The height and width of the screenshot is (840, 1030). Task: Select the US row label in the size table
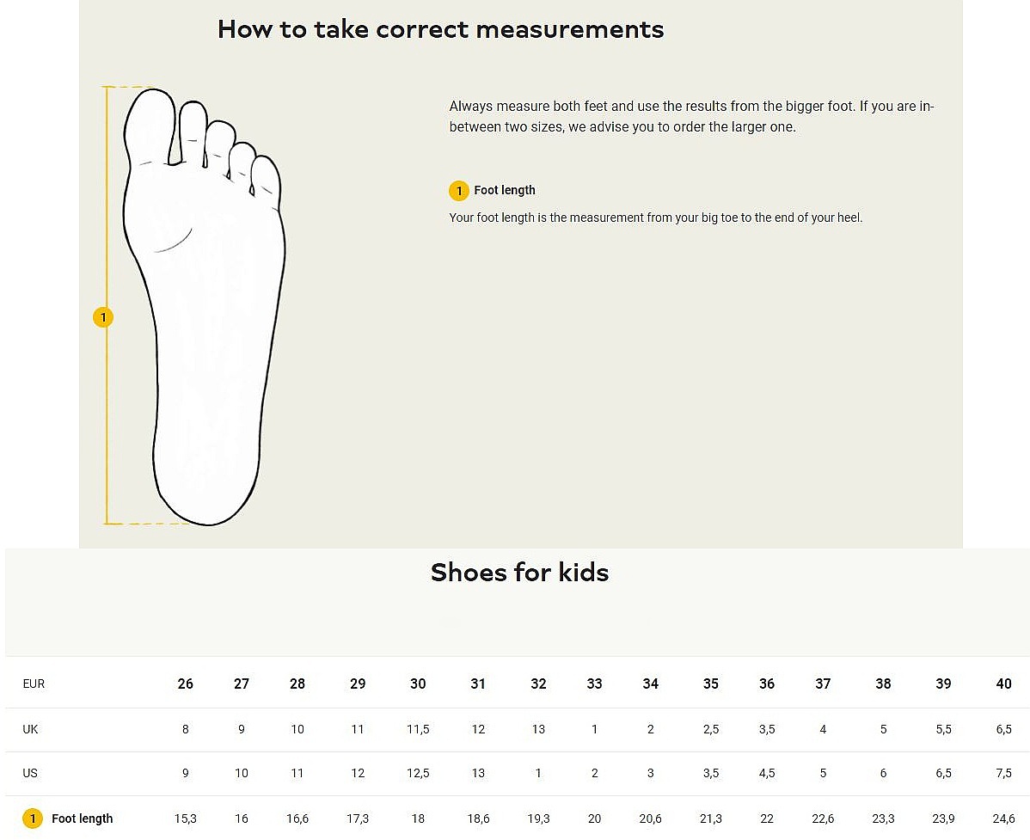[30, 773]
